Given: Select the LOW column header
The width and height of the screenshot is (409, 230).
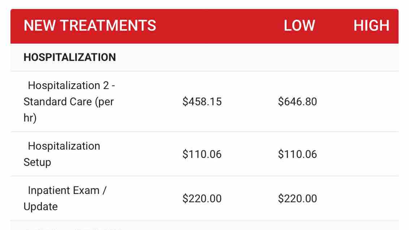Looking at the screenshot, I should point(299,26).
